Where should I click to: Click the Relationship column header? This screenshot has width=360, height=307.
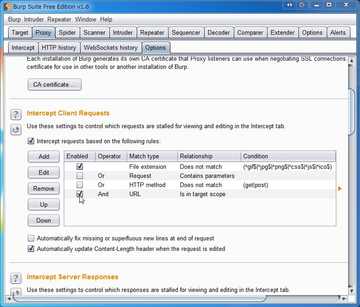209,156
